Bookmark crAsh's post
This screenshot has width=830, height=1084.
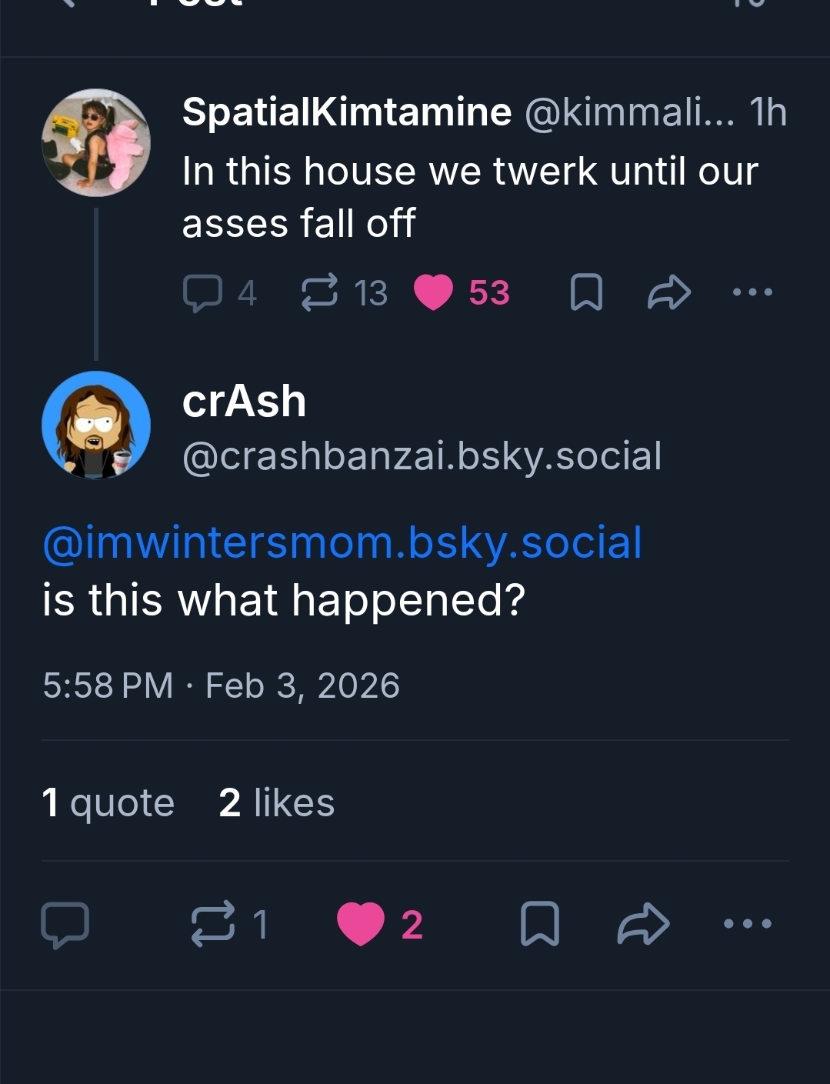tap(539, 924)
